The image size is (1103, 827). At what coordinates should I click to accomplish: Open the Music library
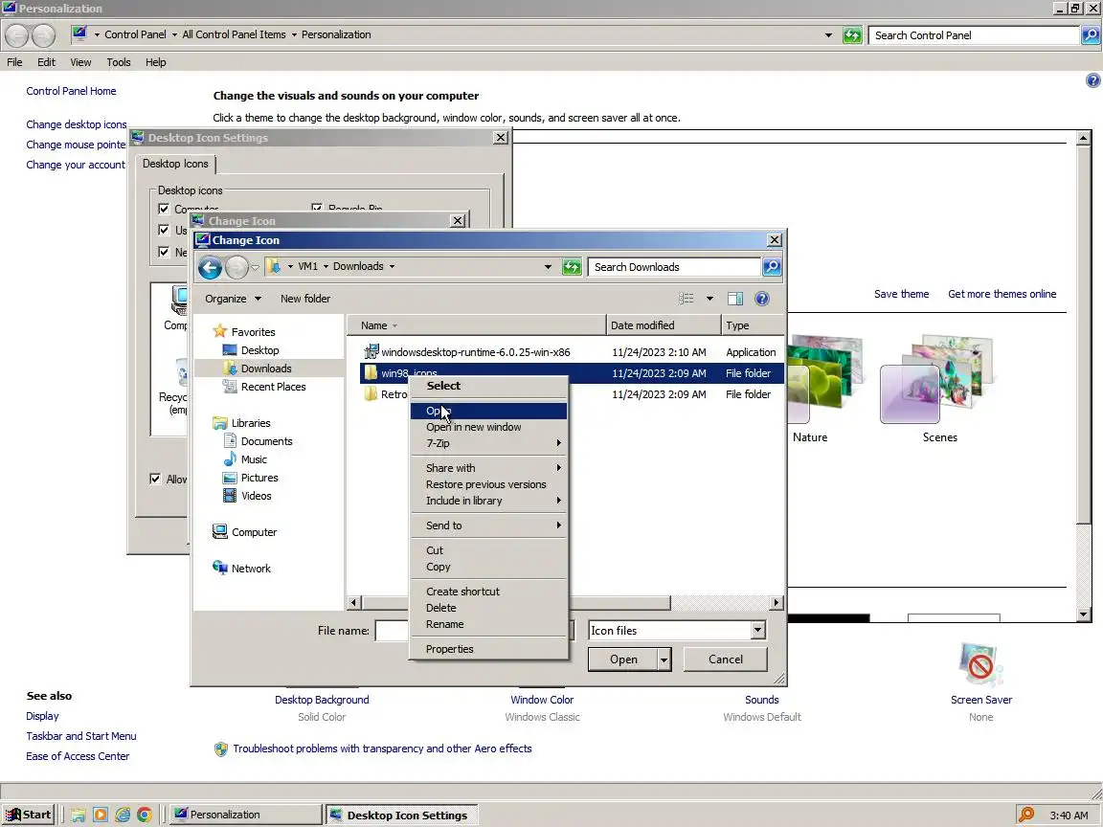click(x=253, y=459)
